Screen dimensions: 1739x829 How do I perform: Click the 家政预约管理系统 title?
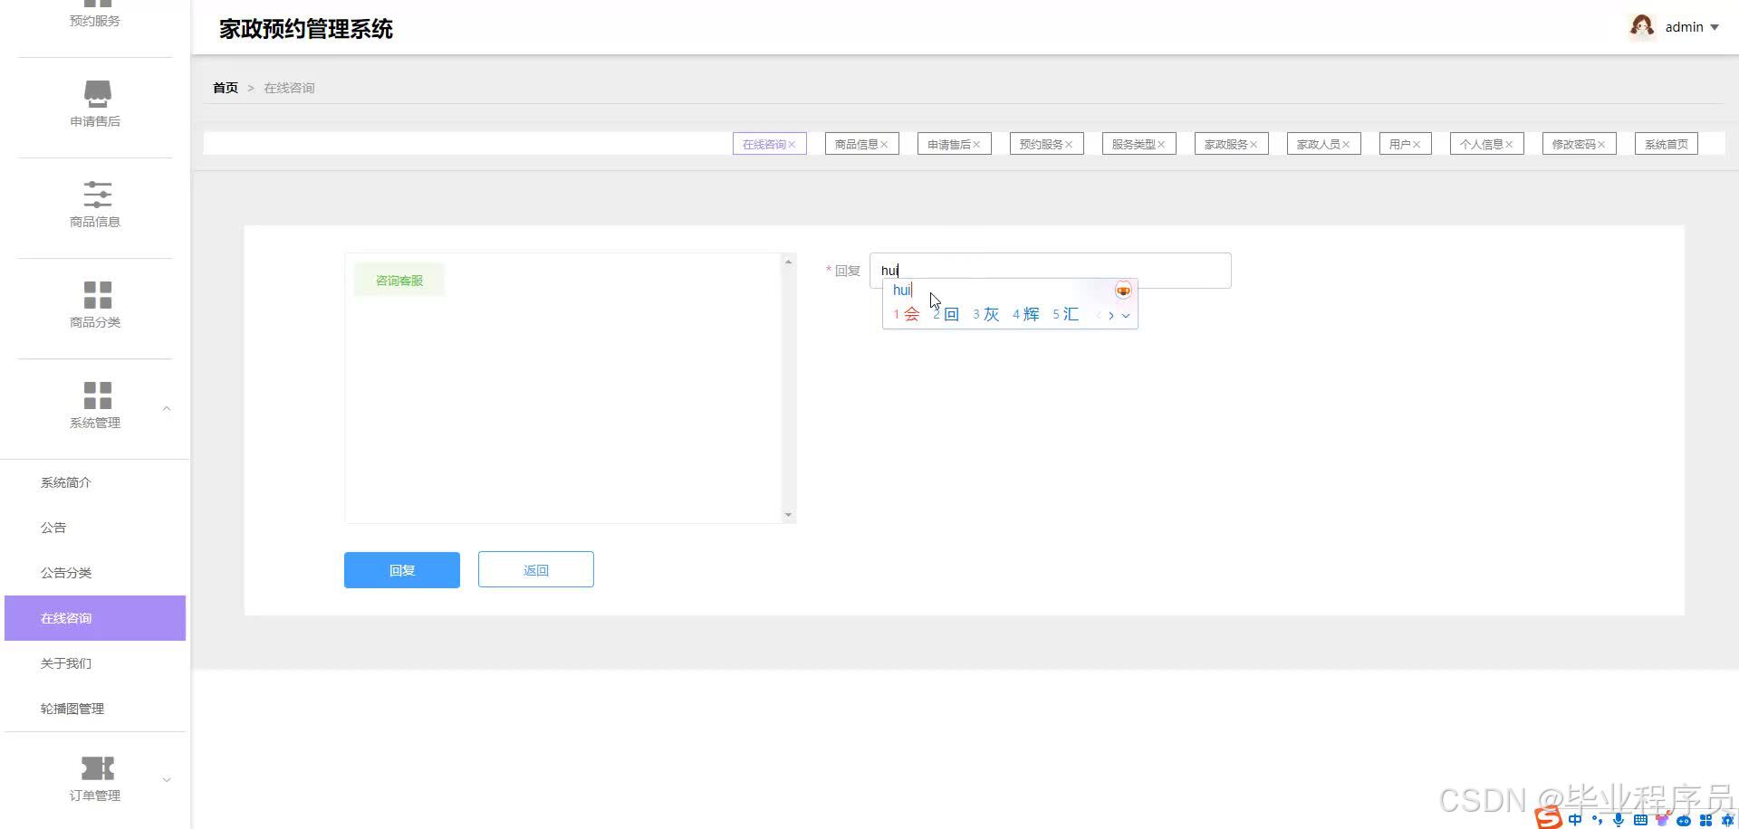(306, 29)
